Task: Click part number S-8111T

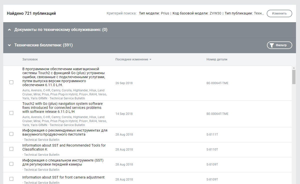Action: (212, 135)
